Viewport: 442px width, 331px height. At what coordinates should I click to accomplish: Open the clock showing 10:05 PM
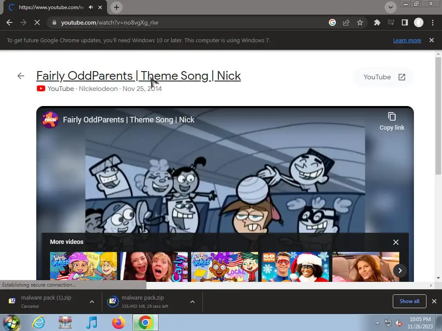420,323
